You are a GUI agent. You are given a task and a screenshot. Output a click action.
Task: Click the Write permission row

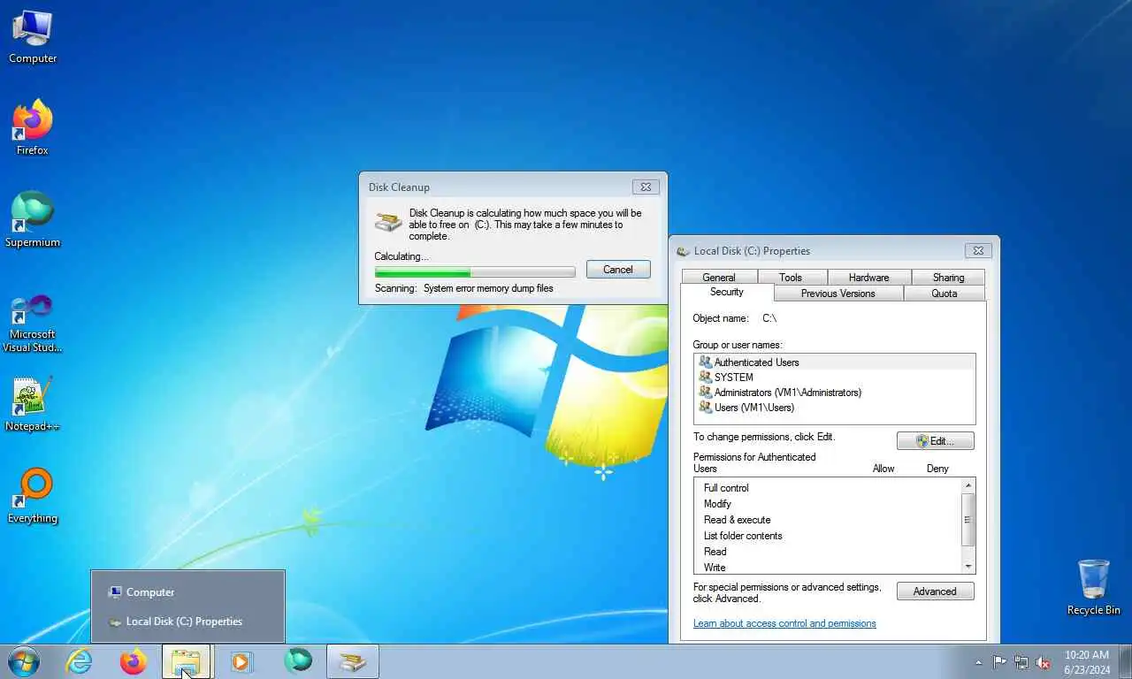[828, 568]
